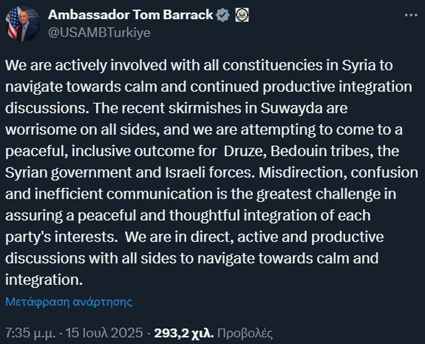Click the blue verified checkmark badge
The image size is (425, 344).
222,15
